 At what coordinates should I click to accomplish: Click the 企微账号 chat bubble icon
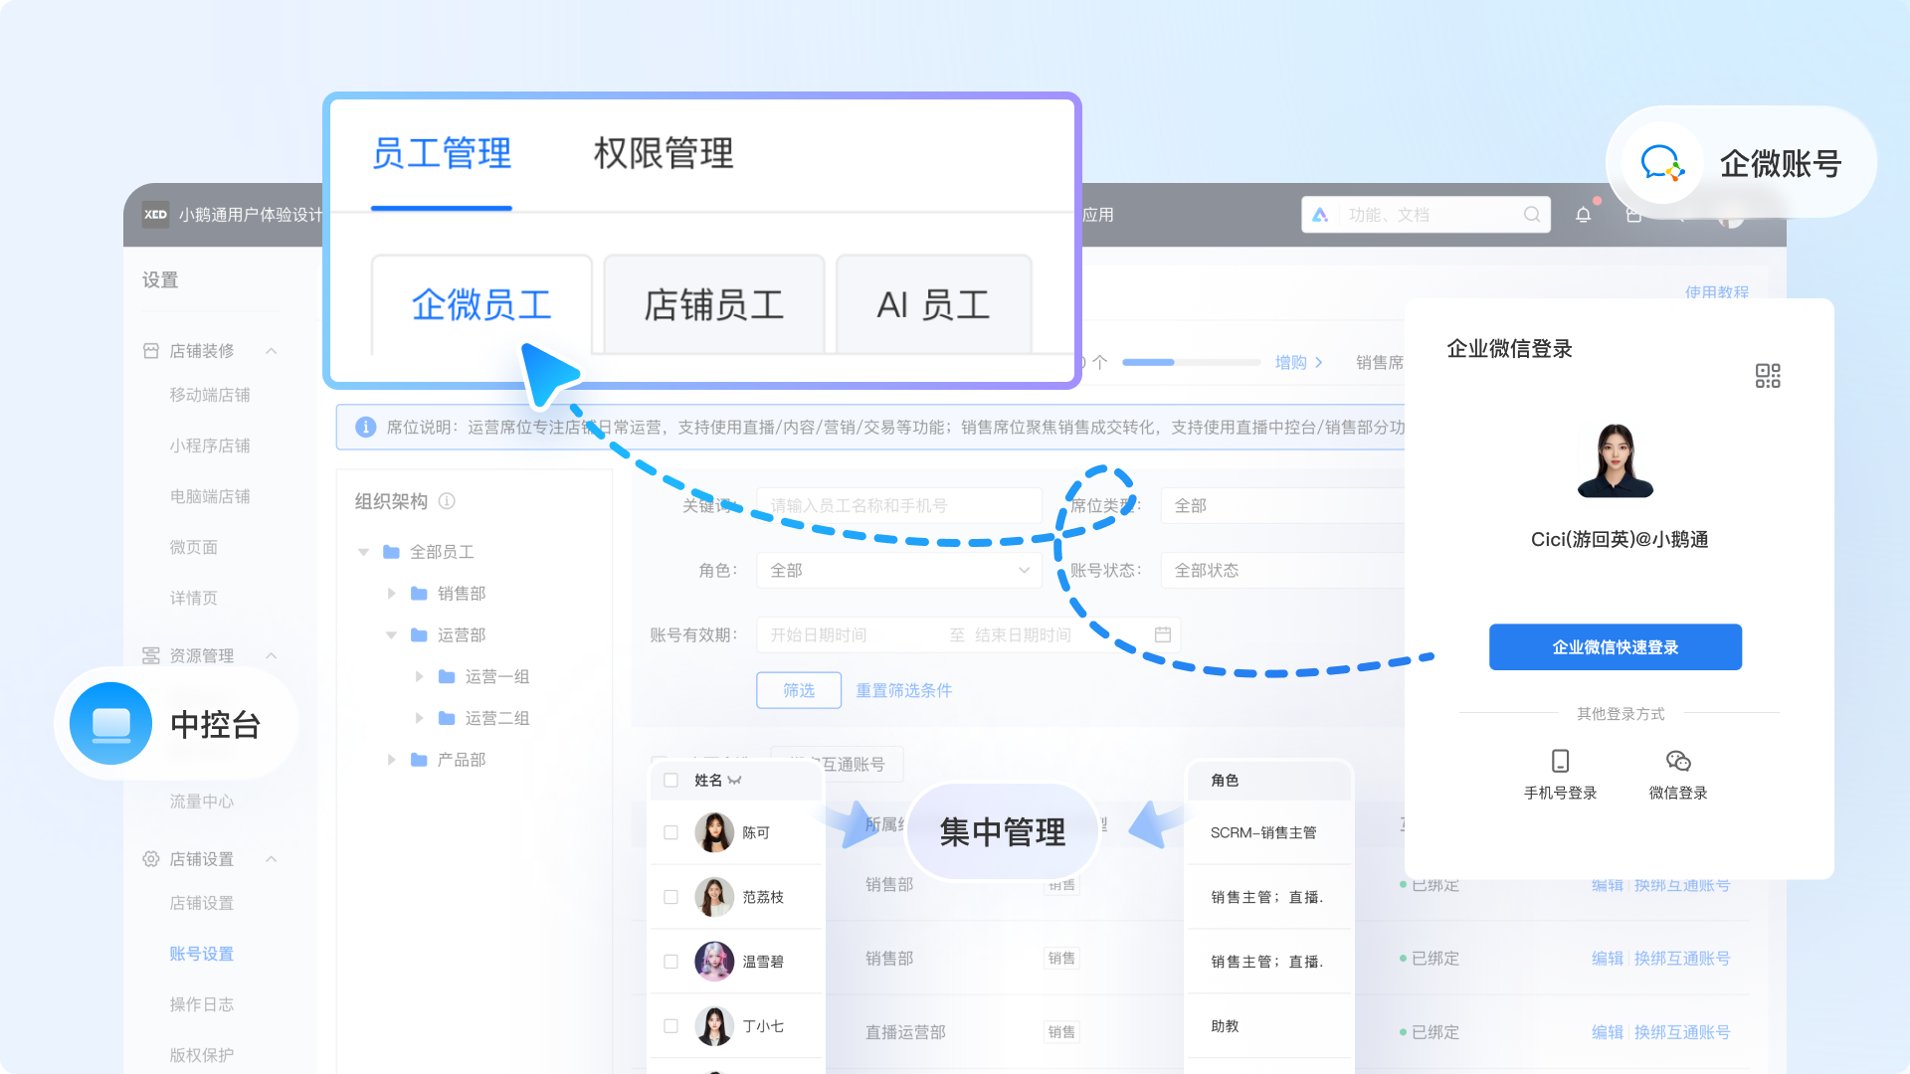(1662, 163)
